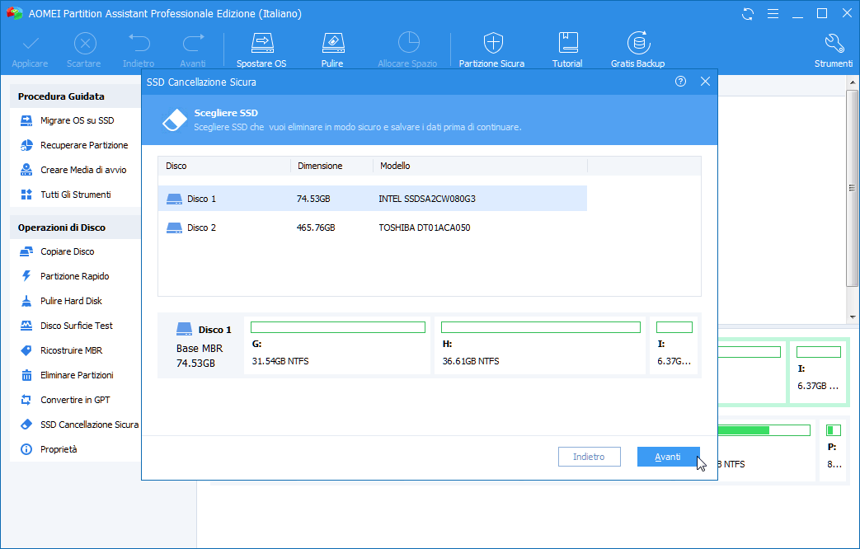Click the Indietro undo toolbar icon
The image size is (860, 549).
[139, 50]
